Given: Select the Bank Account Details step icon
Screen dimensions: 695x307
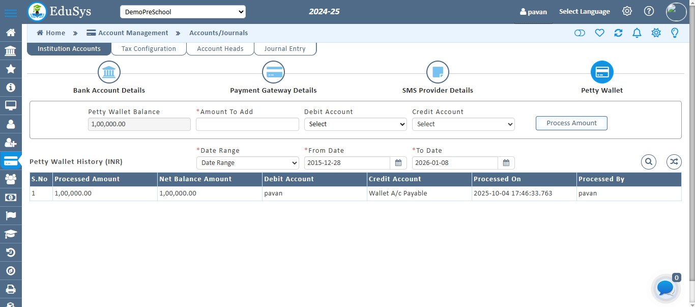Looking at the screenshot, I should pyautogui.click(x=109, y=72).
